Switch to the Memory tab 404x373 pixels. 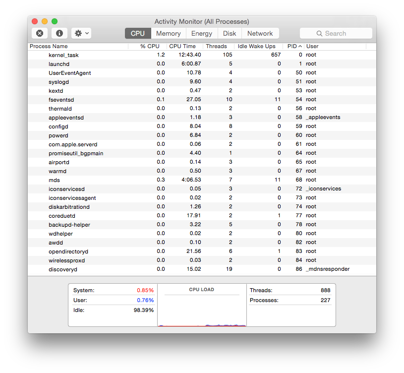(168, 33)
